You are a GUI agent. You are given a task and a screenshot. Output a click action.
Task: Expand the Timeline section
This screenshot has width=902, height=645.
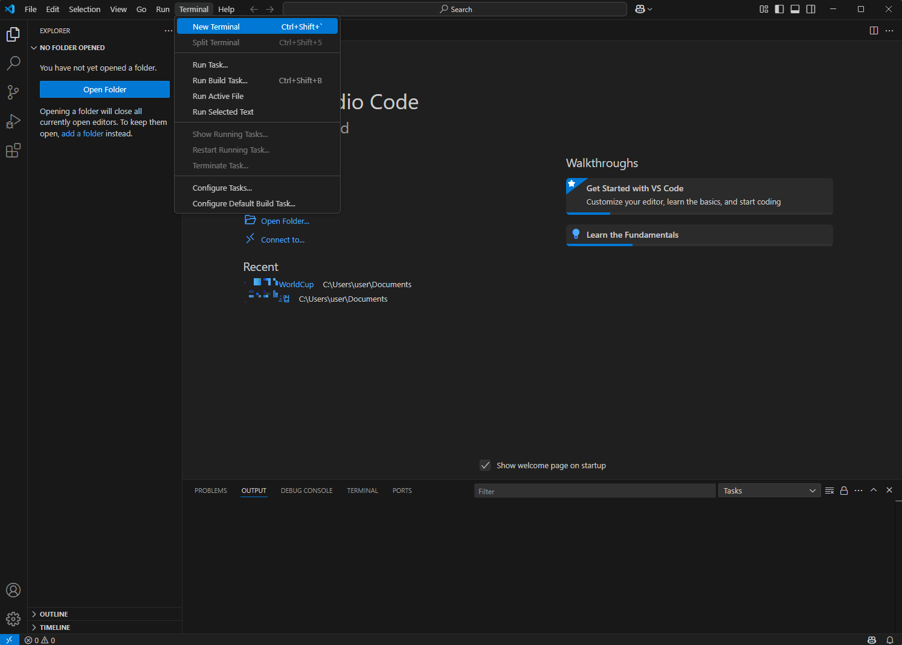tap(105, 628)
